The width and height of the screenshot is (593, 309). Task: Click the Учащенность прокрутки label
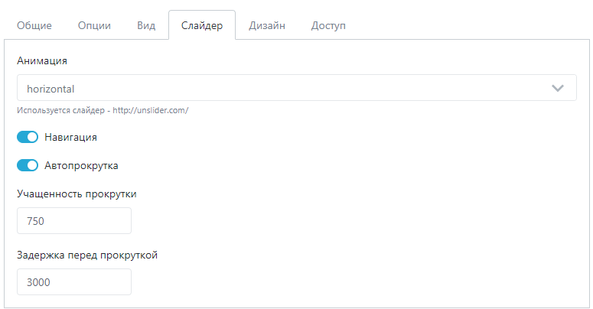click(x=77, y=194)
